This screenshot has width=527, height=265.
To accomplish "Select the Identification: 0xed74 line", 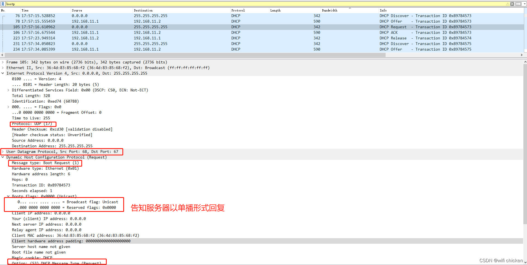I will tap(45, 101).
